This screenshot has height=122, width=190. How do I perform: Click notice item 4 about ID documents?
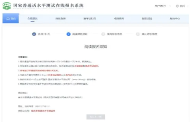50,75
